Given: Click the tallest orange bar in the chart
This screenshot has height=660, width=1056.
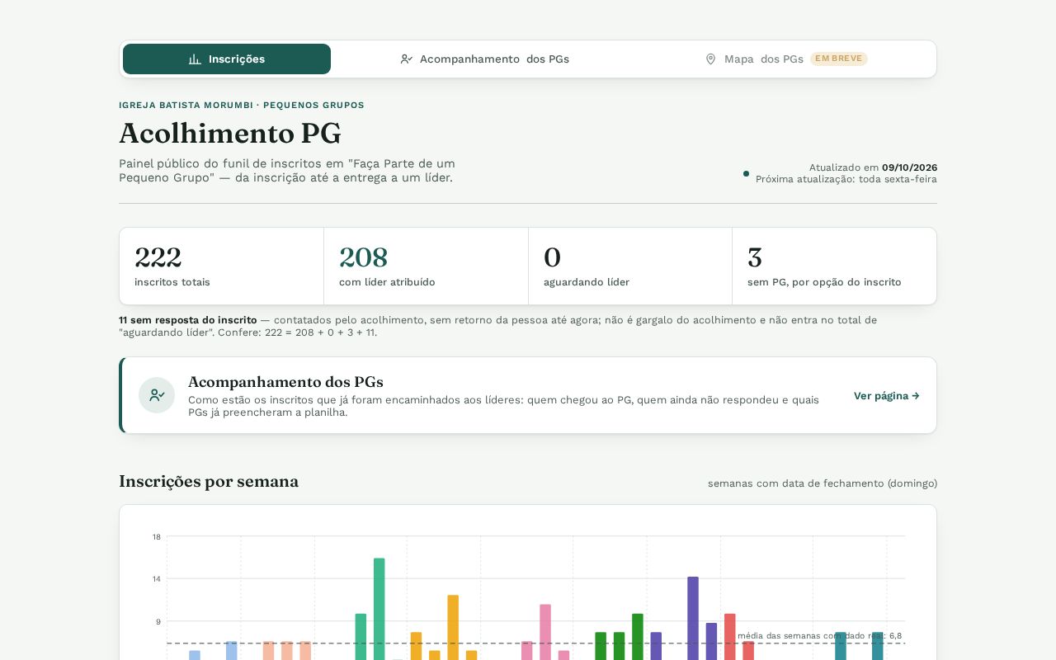Looking at the screenshot, I should 453,627.
